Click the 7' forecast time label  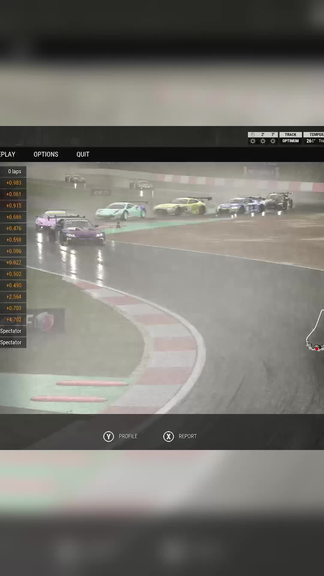[273, 135]
